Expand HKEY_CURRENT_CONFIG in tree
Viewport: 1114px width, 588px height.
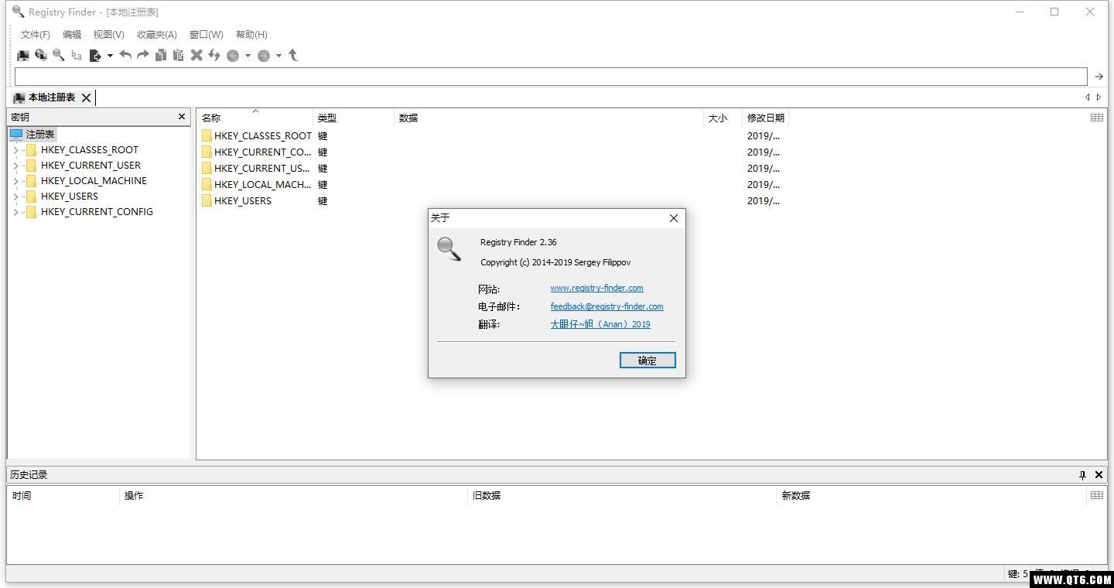click(15, 212)
